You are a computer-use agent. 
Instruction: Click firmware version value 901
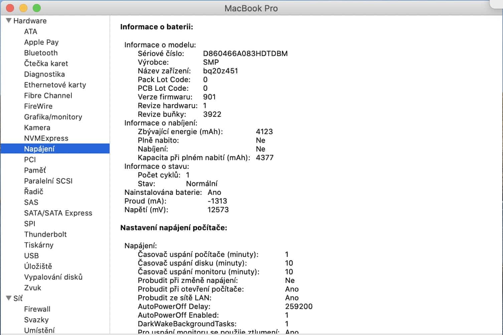(209, 97)
